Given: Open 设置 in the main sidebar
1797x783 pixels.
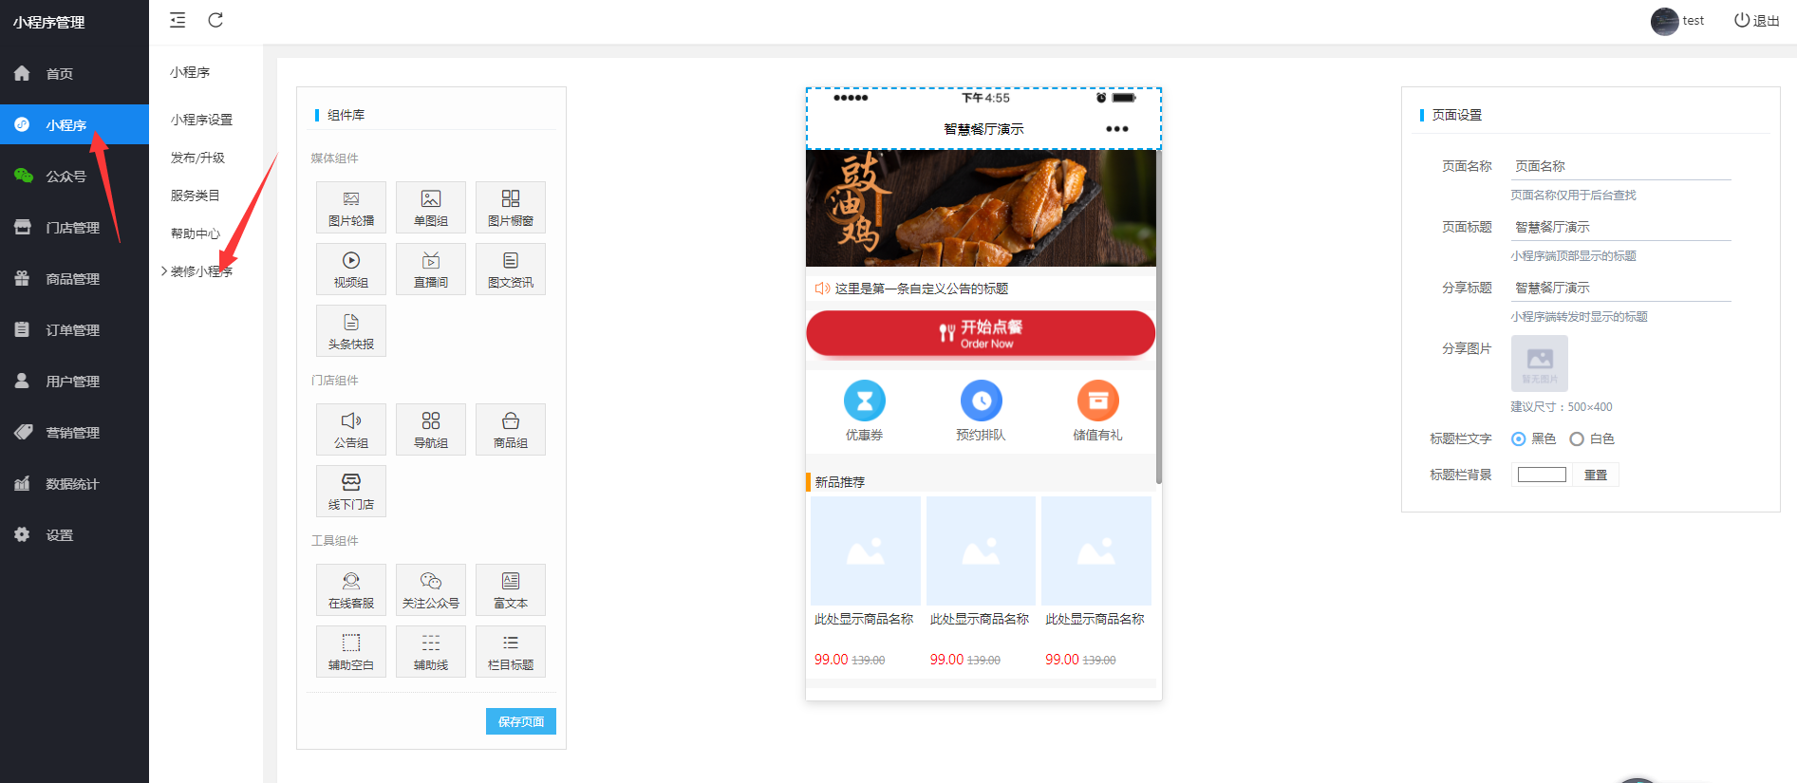Looking at the screenshot, I should 74,534.
